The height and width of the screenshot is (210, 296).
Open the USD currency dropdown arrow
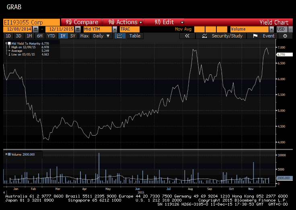pos(290,29)
